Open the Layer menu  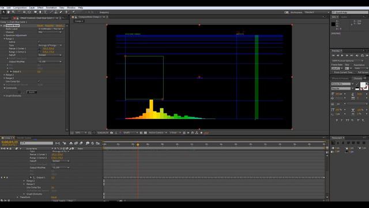32,8
